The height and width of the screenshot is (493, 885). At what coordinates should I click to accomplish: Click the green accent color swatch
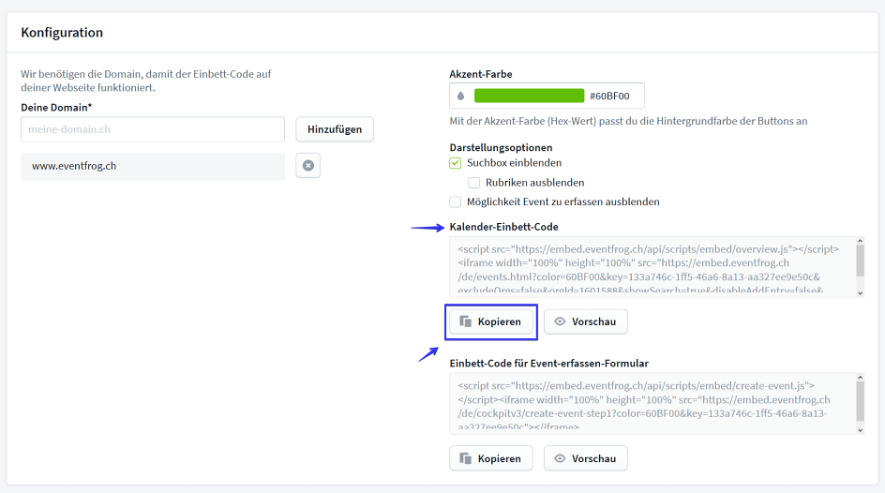529,96
